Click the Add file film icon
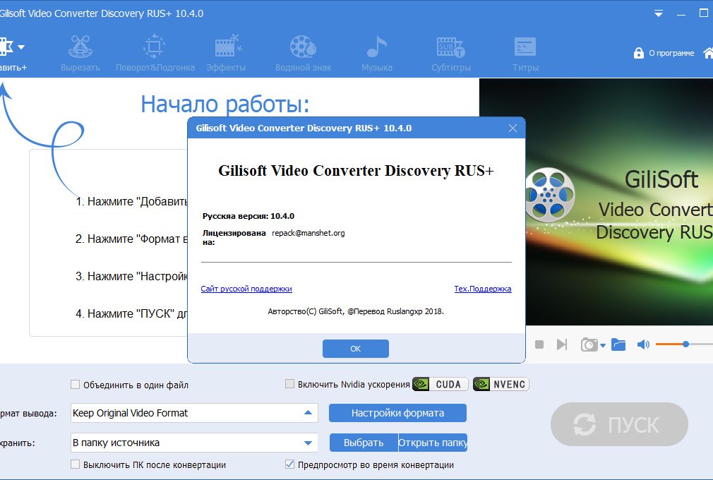Viewport: 713px width, 480px height. pos(6,47)
